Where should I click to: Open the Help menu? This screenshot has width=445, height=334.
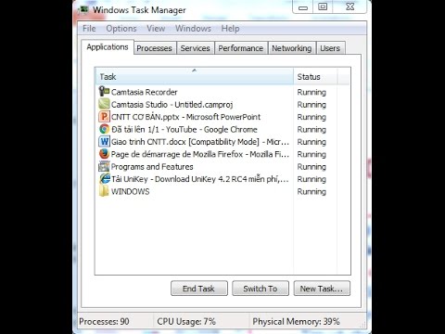(x=230, y=29)
